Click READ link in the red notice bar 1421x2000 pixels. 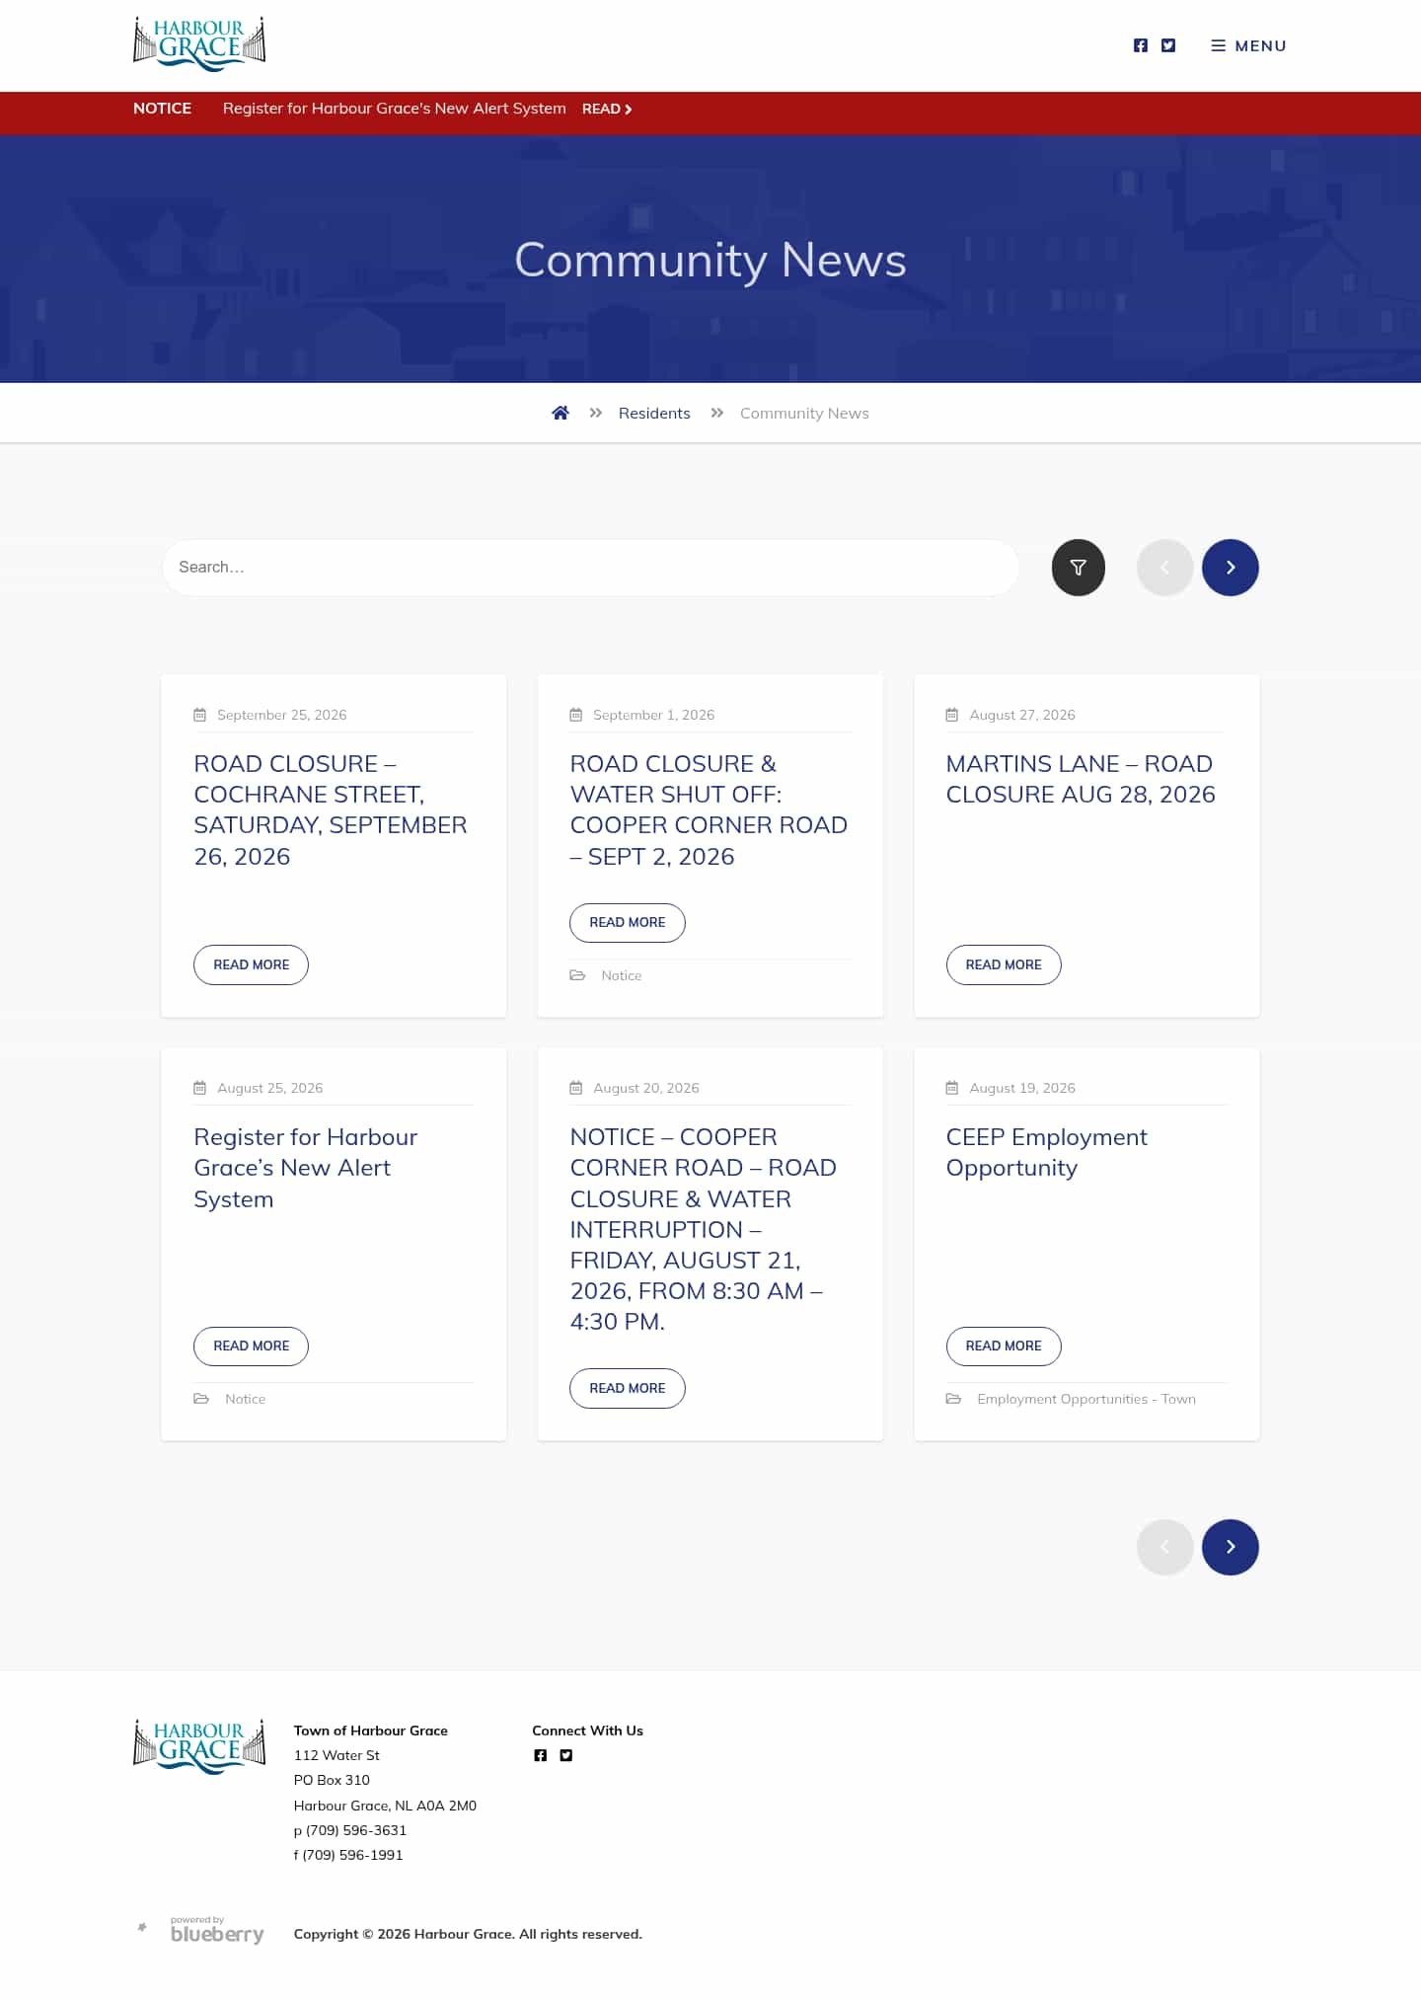coord(607,109)
